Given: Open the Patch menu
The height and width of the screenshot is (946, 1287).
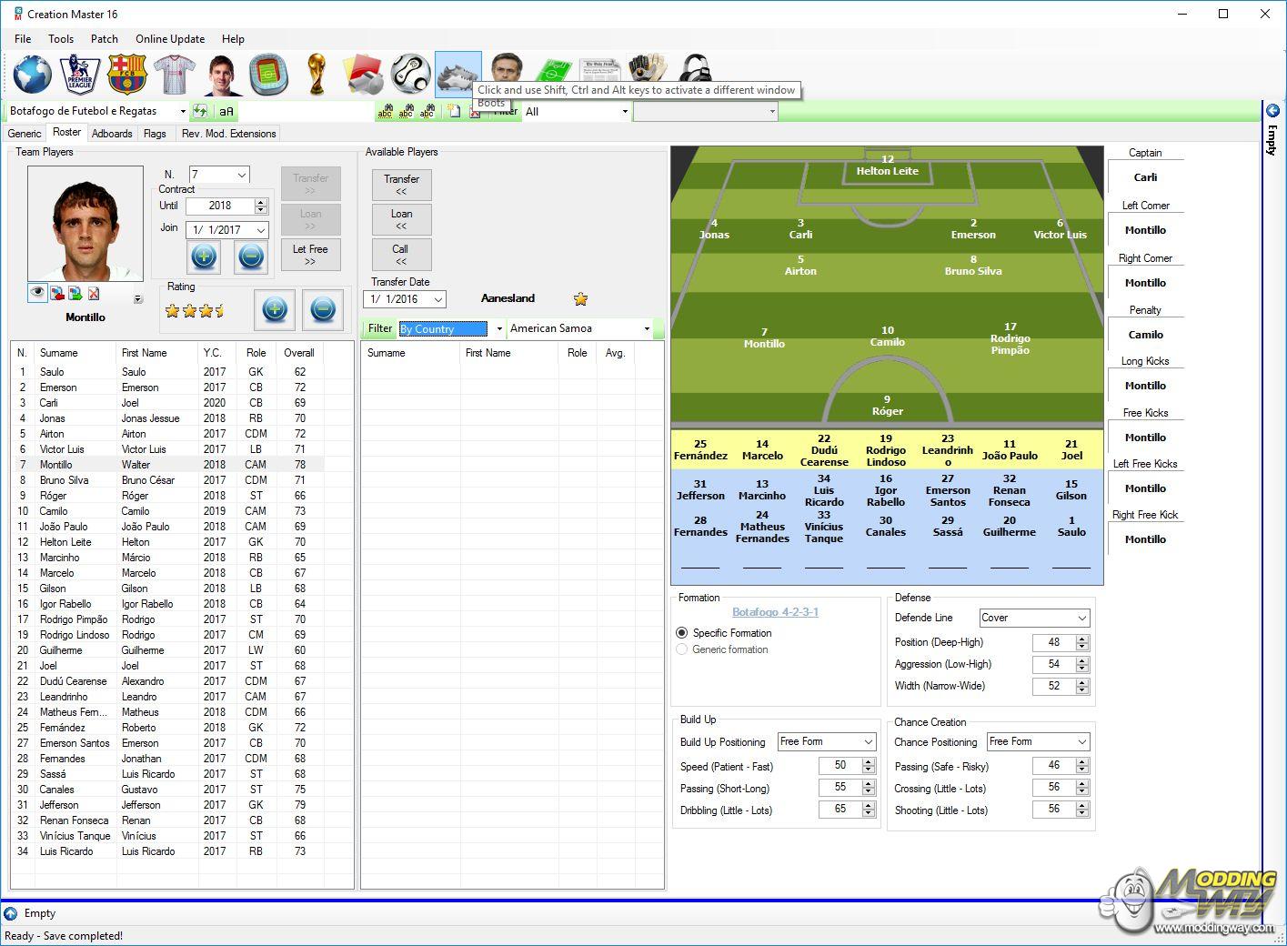Looking at the screenshot, I should click(x=104, y=39).
